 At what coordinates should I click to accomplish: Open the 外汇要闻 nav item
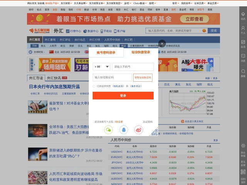50,40
